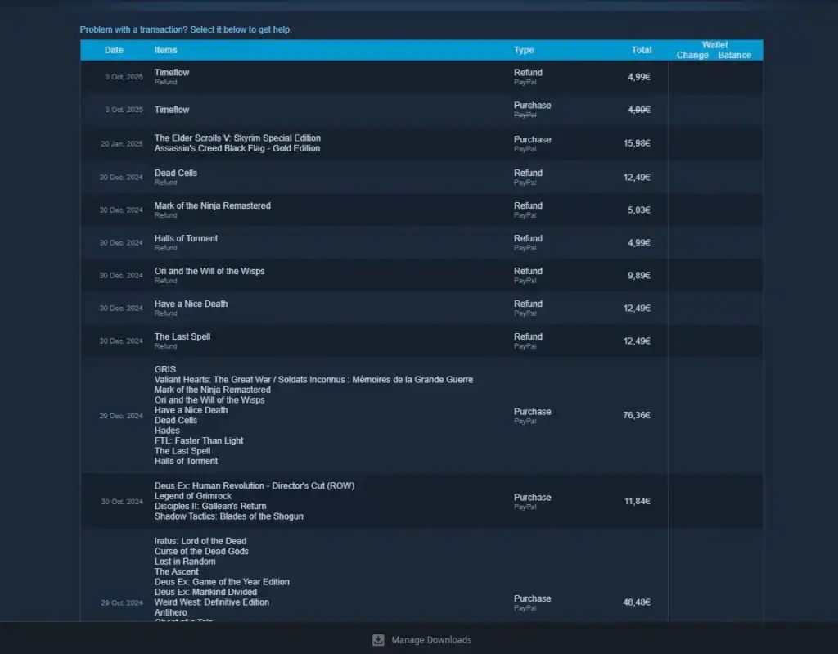The image size is (838, 654).
Task: Open Manage Downloads text in bottom bar
Action: [431, 640]
